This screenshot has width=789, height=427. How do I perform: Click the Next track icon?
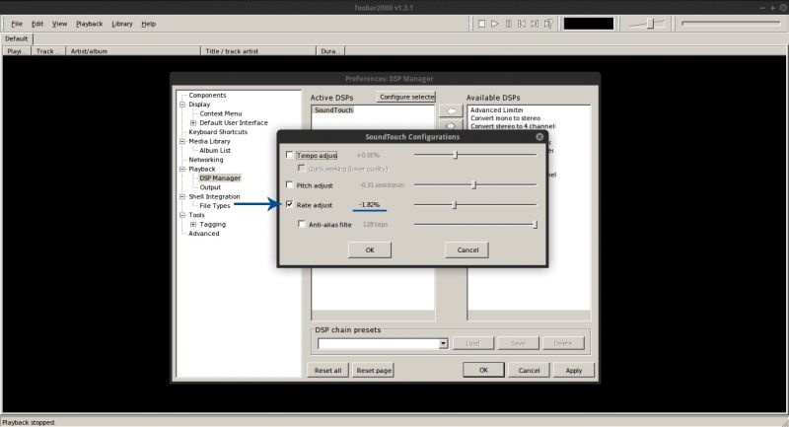[x=535, y=24]
